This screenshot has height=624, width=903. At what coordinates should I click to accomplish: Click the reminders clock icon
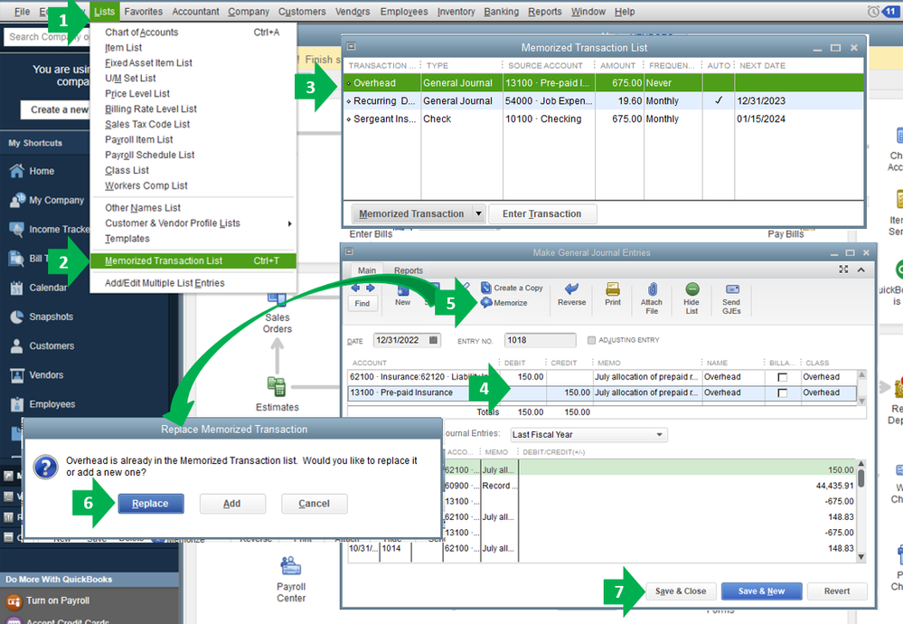point(874,12)
